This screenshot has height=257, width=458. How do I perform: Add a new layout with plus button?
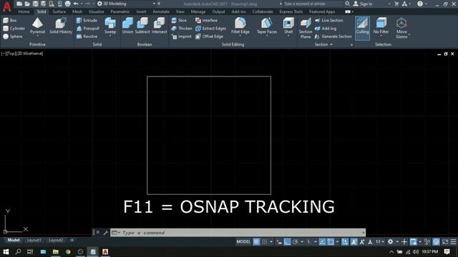(72, 240)
